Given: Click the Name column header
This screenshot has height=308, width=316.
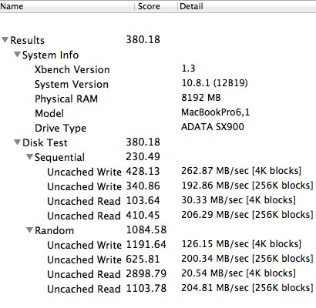Looking at the screenshot, I should coord(67,6).
